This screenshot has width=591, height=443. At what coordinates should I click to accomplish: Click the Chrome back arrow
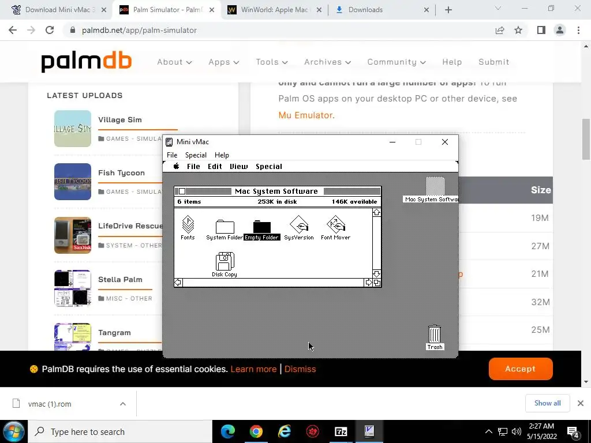(x=13, y=30)
